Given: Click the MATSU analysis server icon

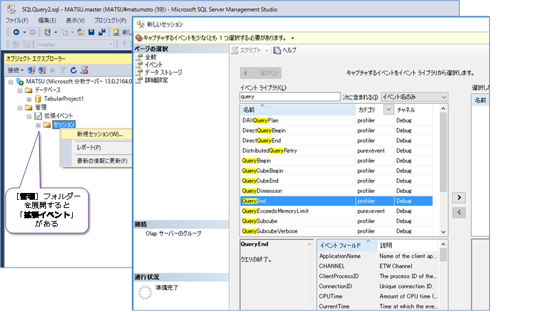Looking at the screenshot, I should point(20,81).
